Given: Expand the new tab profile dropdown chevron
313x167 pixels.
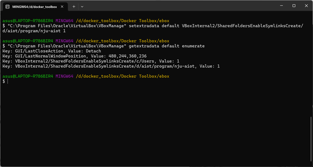Looking at the screenshot, I should 82,6.
